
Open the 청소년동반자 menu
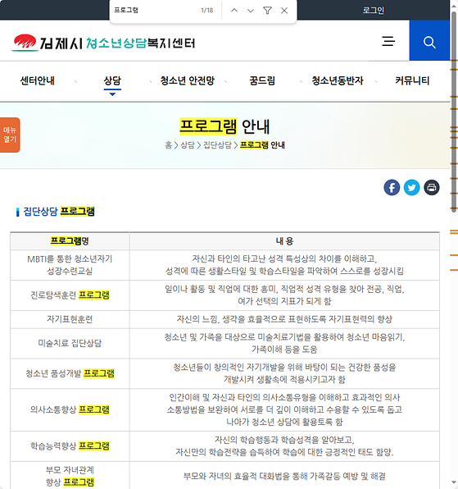[338, 80]
